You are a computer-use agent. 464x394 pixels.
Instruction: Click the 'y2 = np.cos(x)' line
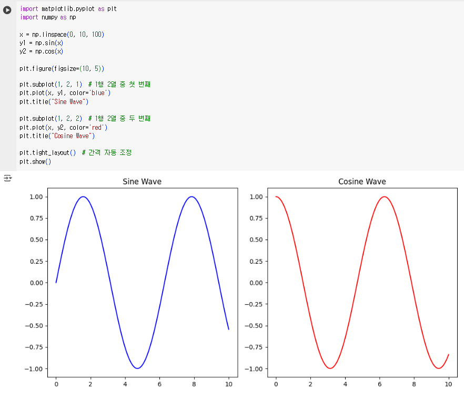[41, 51]
